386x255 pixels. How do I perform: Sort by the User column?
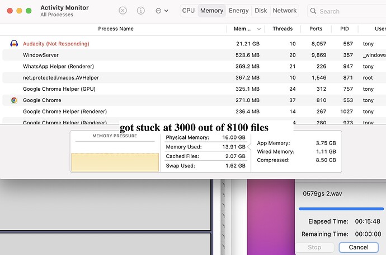tap(380, 29)
